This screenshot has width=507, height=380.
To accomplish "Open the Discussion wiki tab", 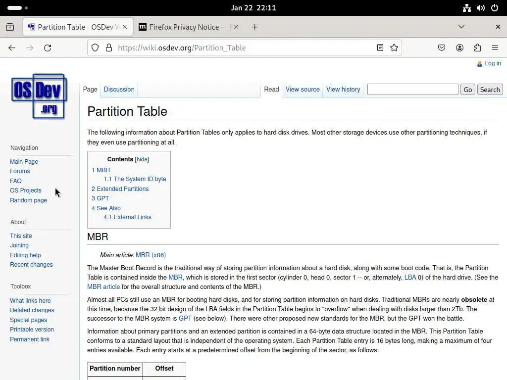I will [x=119, y=89].
